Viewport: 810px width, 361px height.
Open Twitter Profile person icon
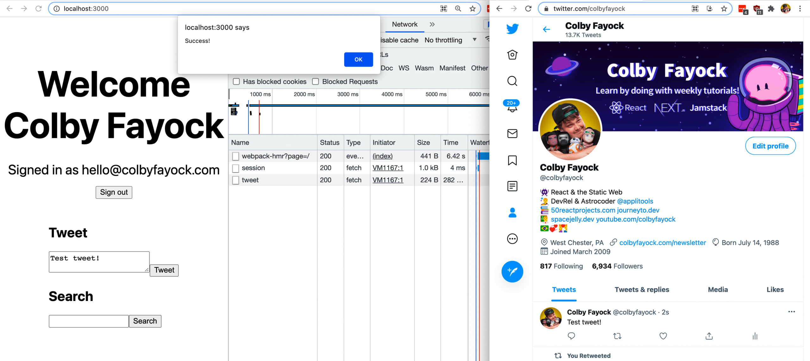(512, 213)
